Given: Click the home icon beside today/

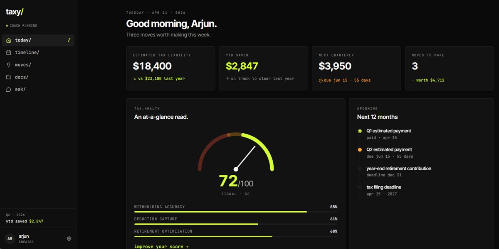Looking at the screenshot, I should [x=9, y=40].
